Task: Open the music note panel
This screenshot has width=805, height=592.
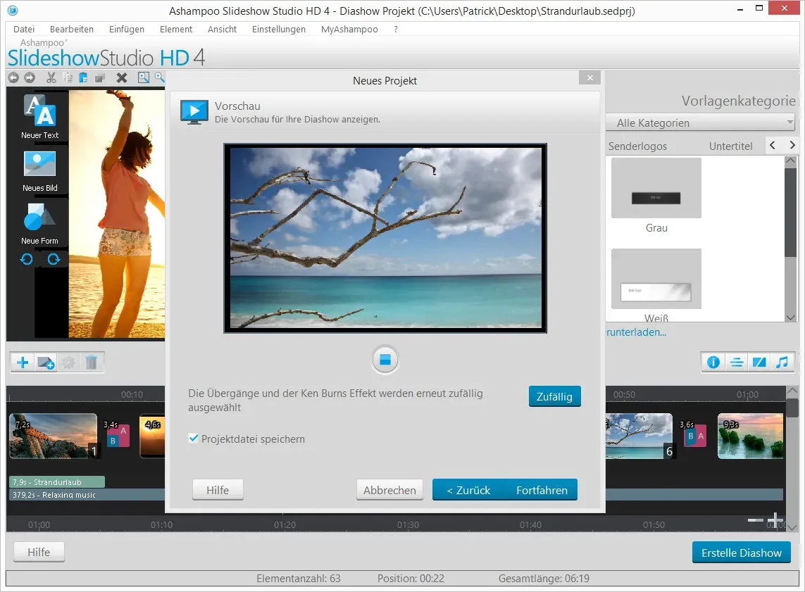Action: pos(782,363)
